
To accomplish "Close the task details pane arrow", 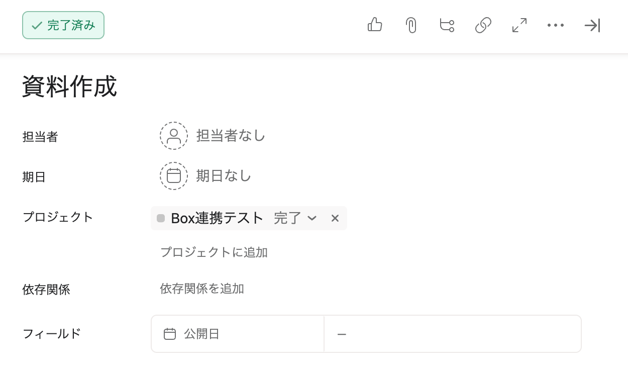I will coord(592,25).
